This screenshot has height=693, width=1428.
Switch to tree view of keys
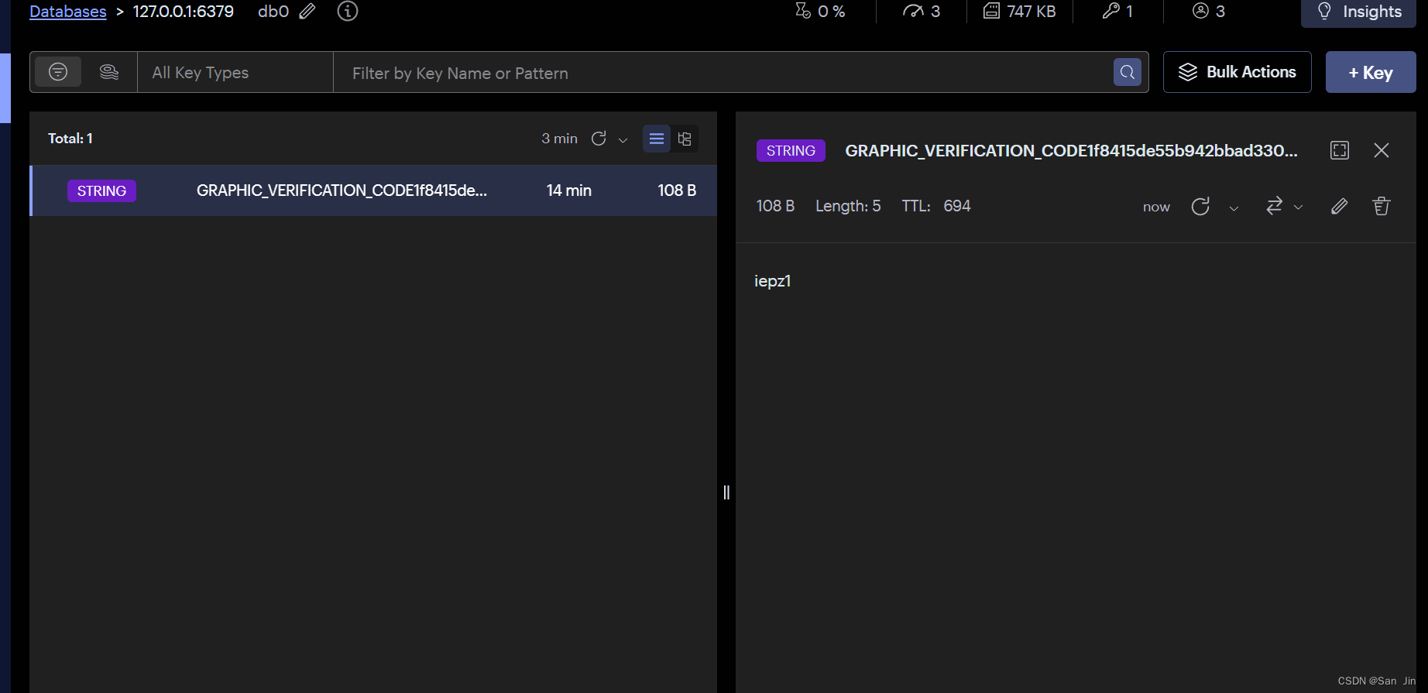pos(685,139)
